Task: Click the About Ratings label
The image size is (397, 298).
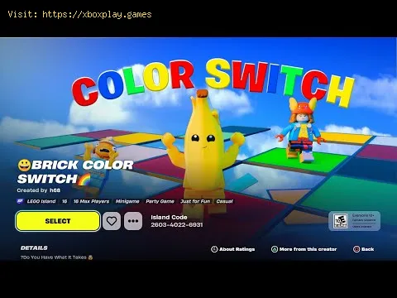Action: (237, 249)
